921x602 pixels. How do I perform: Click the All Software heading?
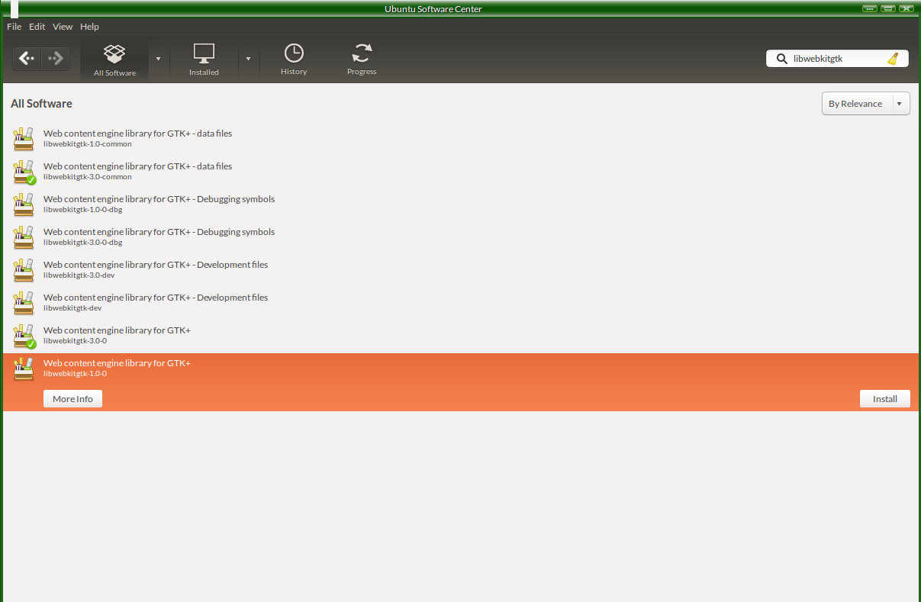pos(41,104)
